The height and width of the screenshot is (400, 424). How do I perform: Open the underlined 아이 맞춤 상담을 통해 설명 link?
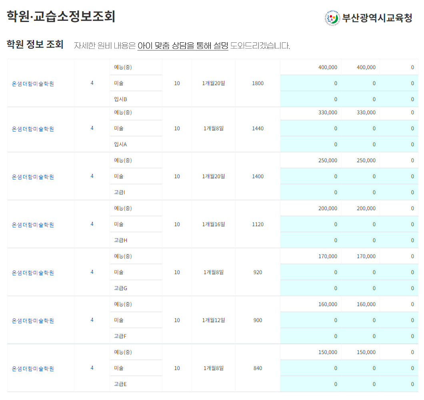(x=183, y=46)
